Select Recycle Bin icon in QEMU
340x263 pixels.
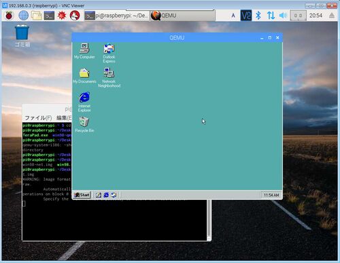(x=84, y=125)
